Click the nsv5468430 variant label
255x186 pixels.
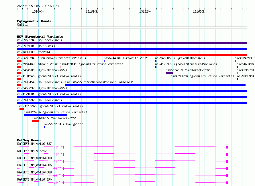(245, 64)
